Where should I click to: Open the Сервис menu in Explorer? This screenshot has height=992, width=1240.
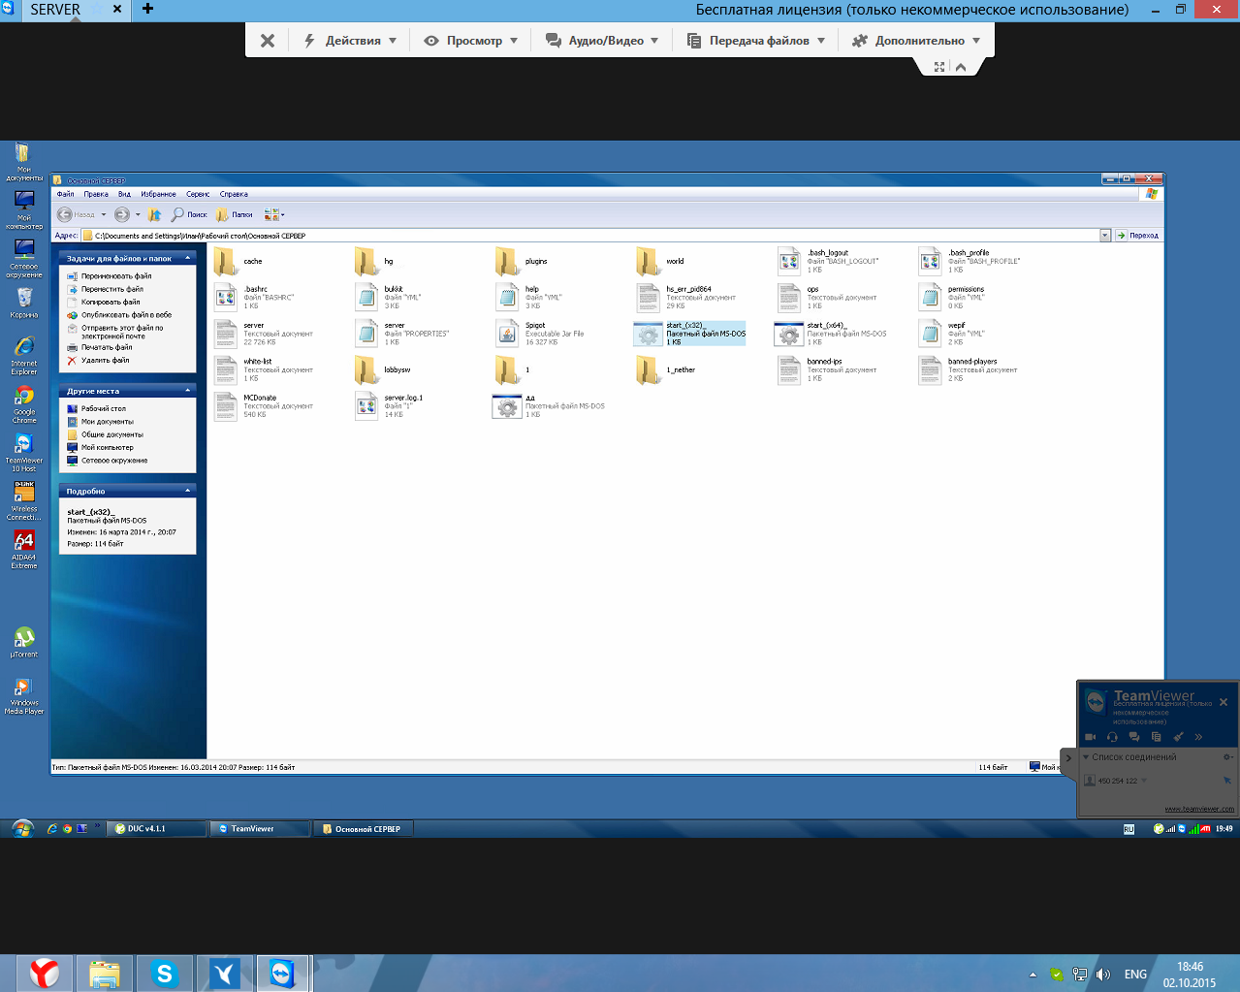point(198,194)
